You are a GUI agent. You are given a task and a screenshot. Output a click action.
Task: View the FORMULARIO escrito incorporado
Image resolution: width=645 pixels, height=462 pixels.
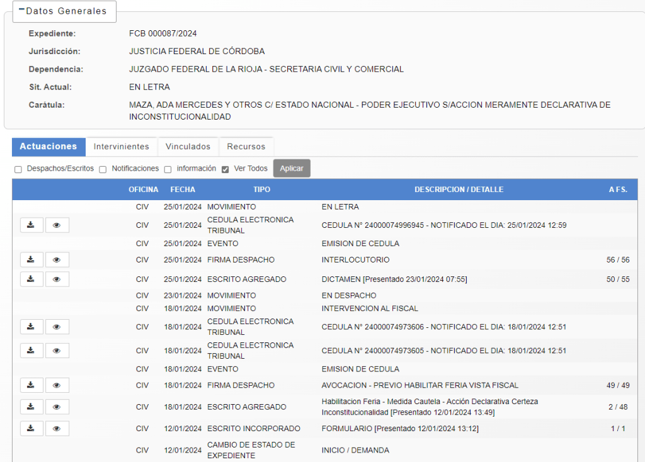click(x=57, y=428)
